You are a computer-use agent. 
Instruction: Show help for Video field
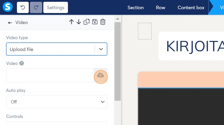click(22, 63)
